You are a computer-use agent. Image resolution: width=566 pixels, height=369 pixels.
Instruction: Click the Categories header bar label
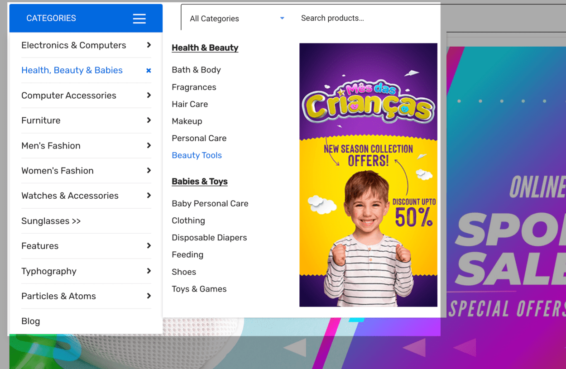[x=51, y=18]
